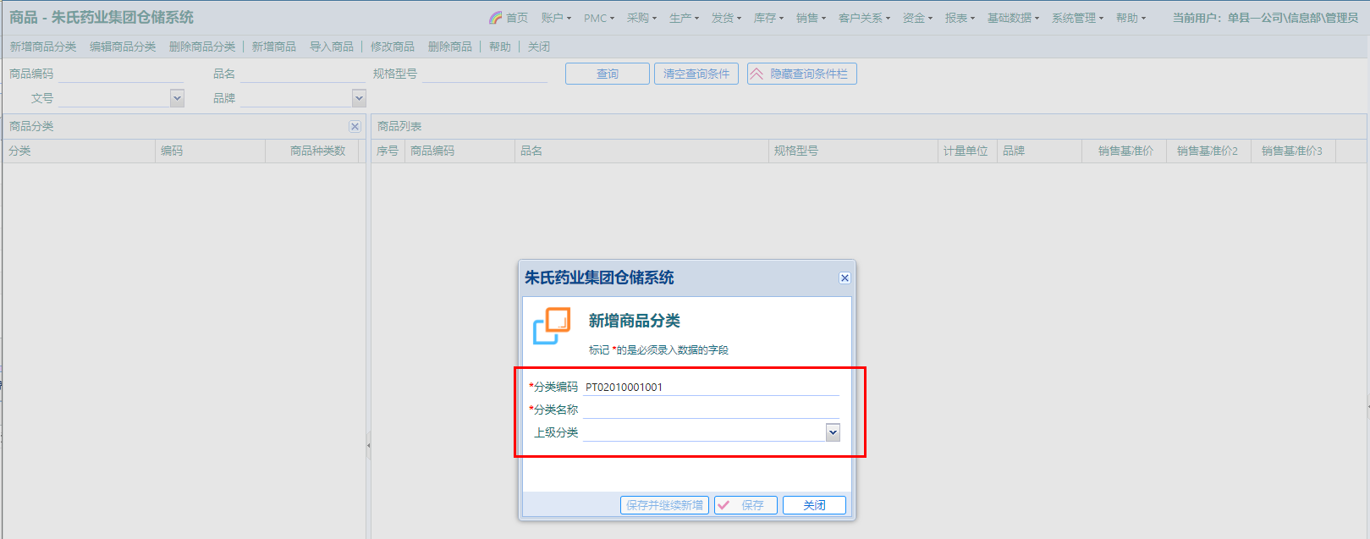This screenshot has width=1370, height=539.
Task: Close the add category dialog
Action: click(844, 278)
